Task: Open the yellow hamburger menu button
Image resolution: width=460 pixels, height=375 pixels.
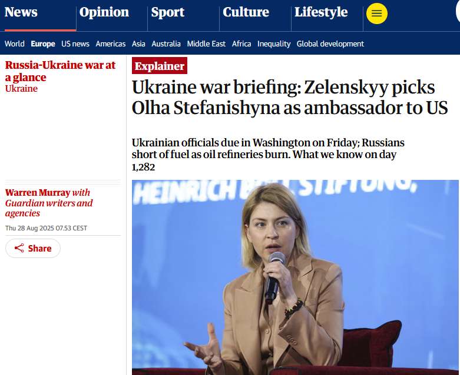Action: (x=377, y=14)
